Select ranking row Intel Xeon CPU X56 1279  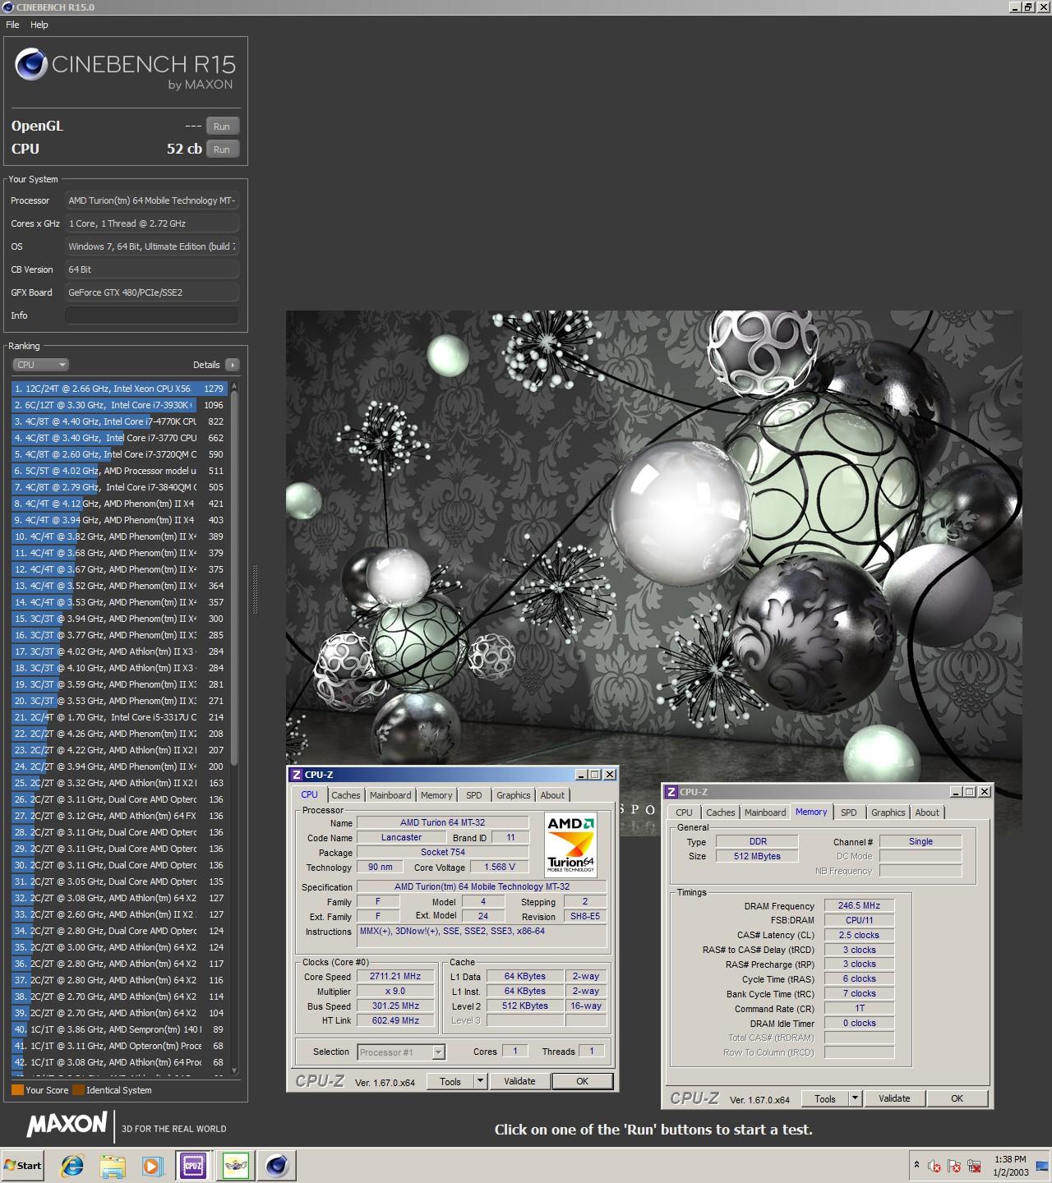click(119, 389)
